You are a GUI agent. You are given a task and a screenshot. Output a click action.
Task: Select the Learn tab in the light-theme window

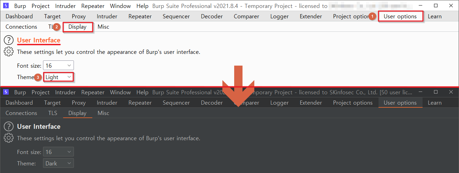(435, 16)
